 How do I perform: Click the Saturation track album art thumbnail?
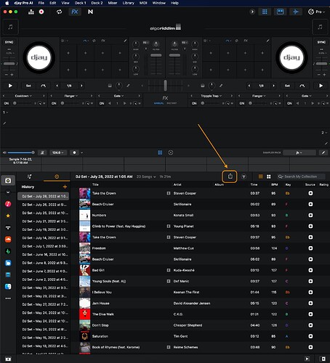pyautogui.click(x=85, y=336)
